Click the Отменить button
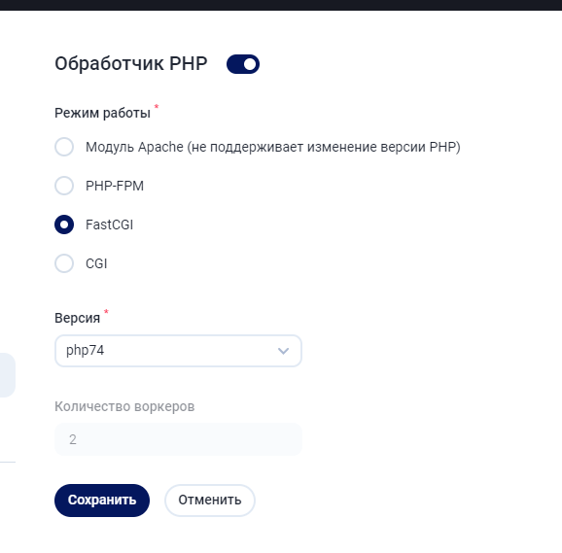The width and height of the screenshot is (562, 553). pos(210,501)
